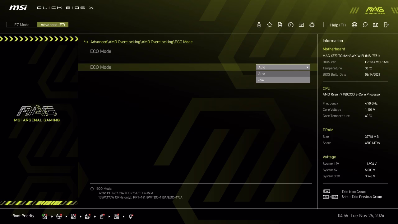The height and width of the screenshot is (224, 398).
Task: Click the Motherboard section heading
Action: [334, 49]
